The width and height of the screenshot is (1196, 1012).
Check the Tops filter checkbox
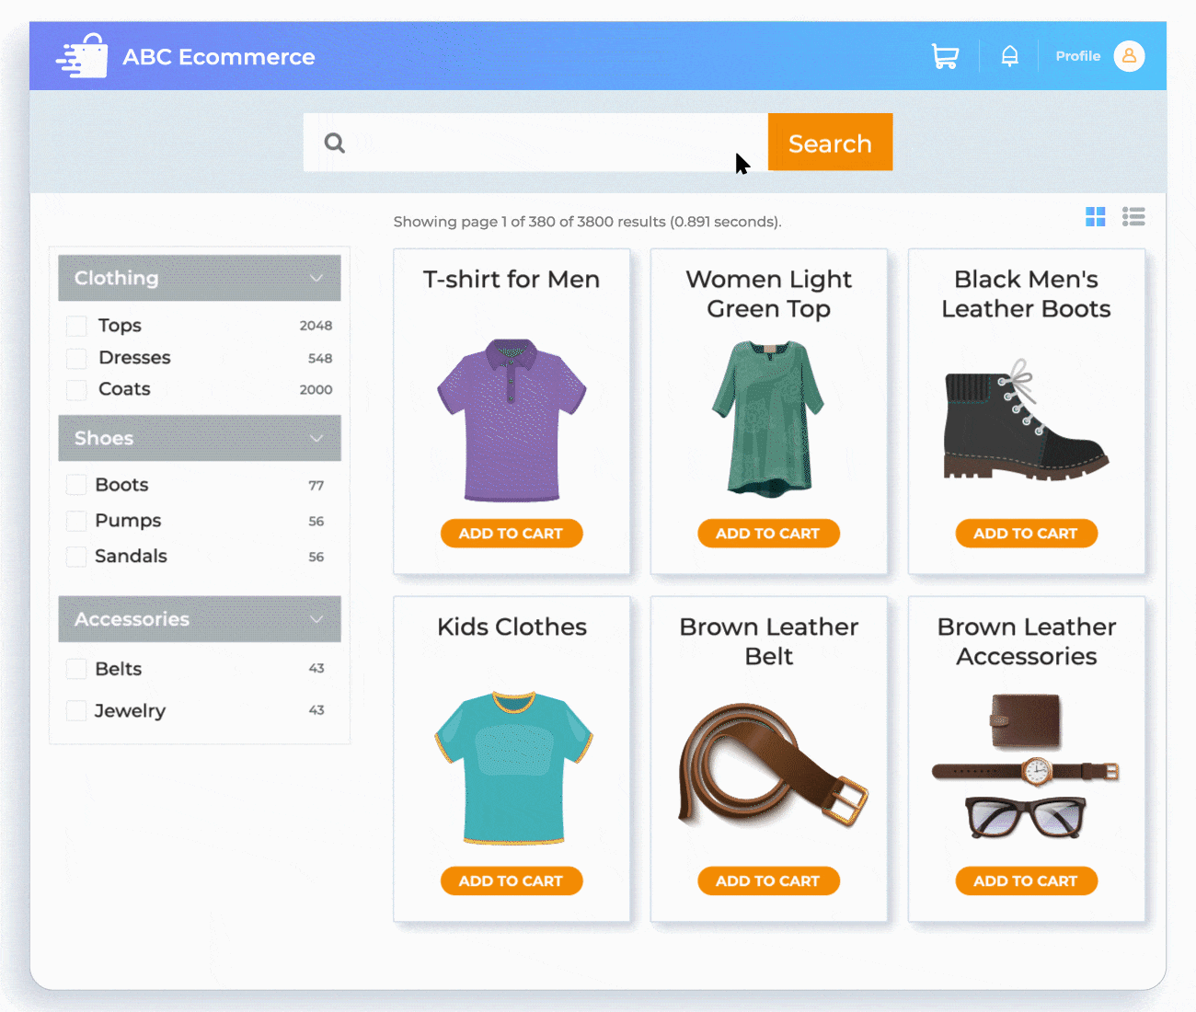76,326
